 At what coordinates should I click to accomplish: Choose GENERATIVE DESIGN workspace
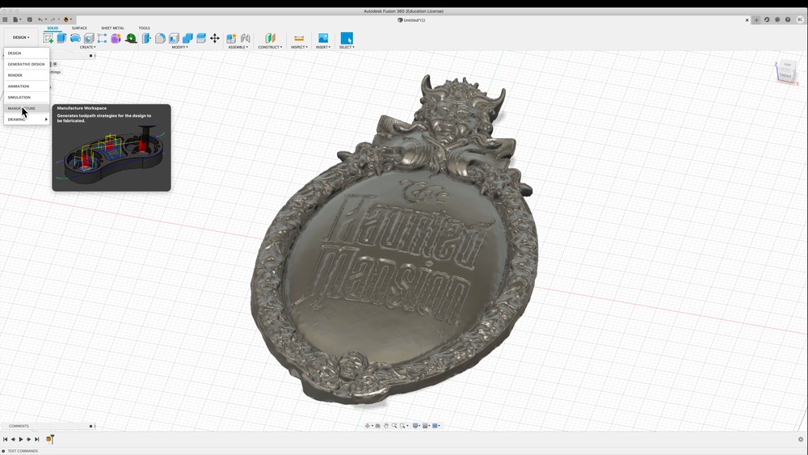27,64
